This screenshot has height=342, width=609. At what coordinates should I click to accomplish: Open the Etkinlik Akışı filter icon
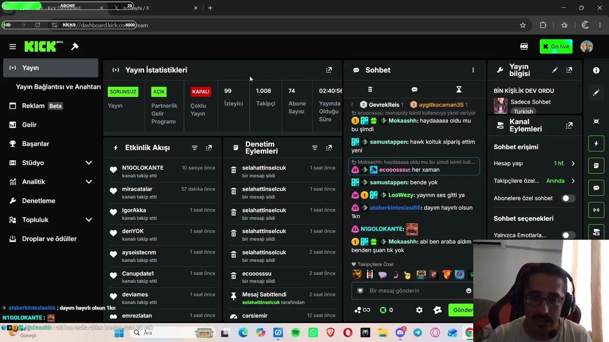click(x=195, y=148)
